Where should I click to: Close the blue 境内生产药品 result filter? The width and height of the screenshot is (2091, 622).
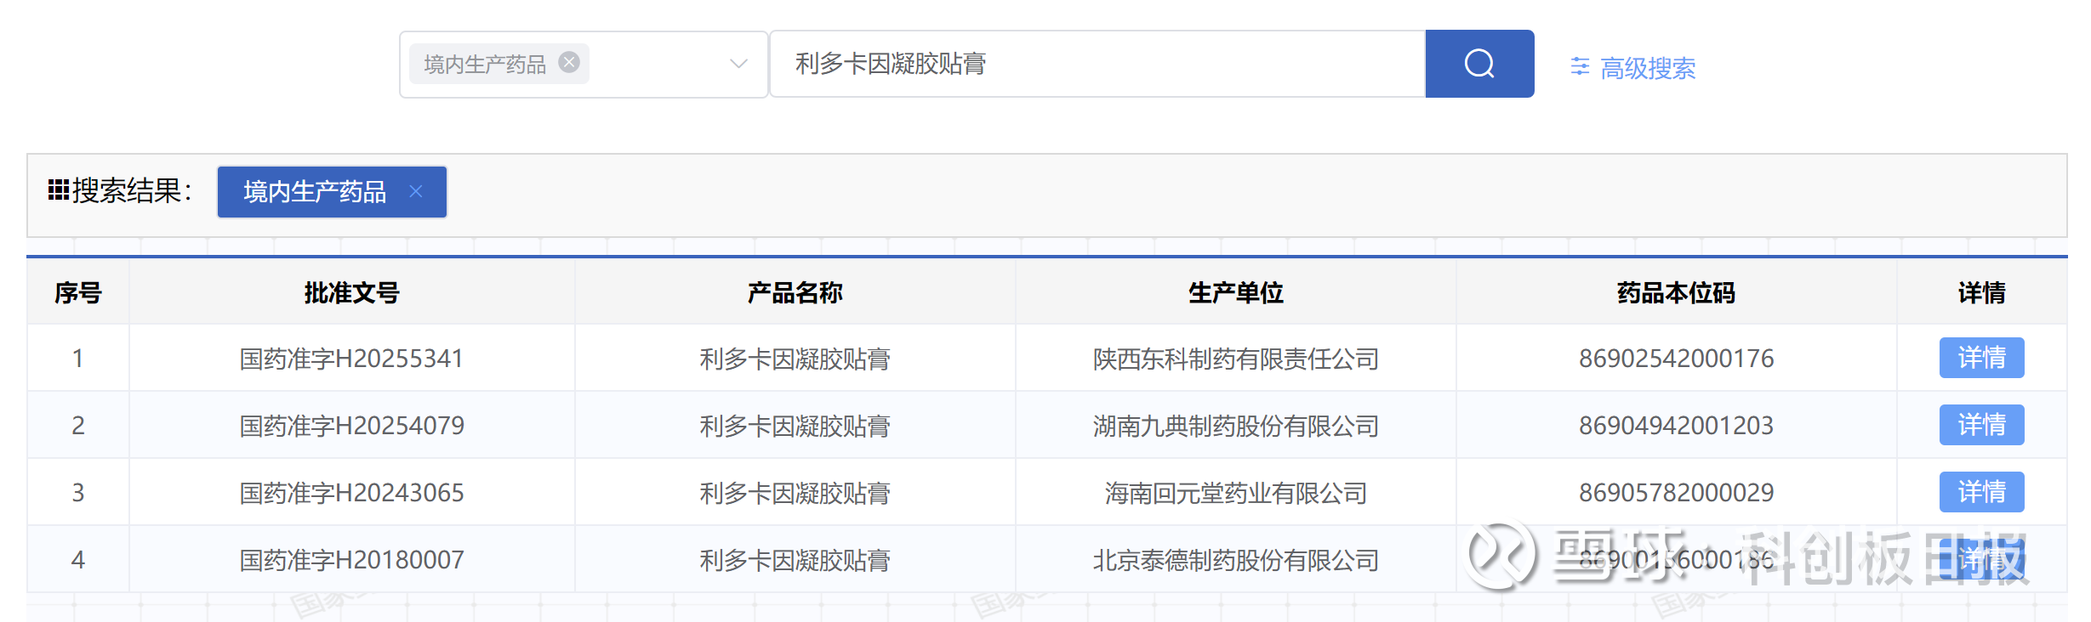tap(416, 191)
